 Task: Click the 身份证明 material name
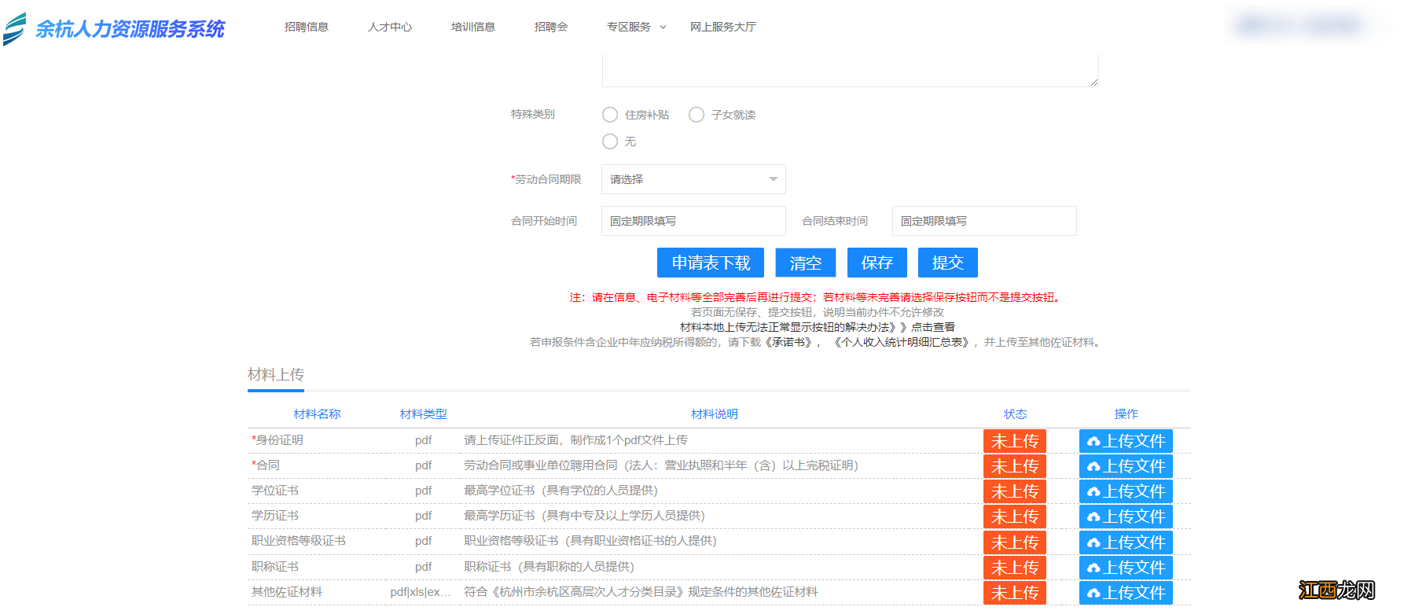(277, 440)
